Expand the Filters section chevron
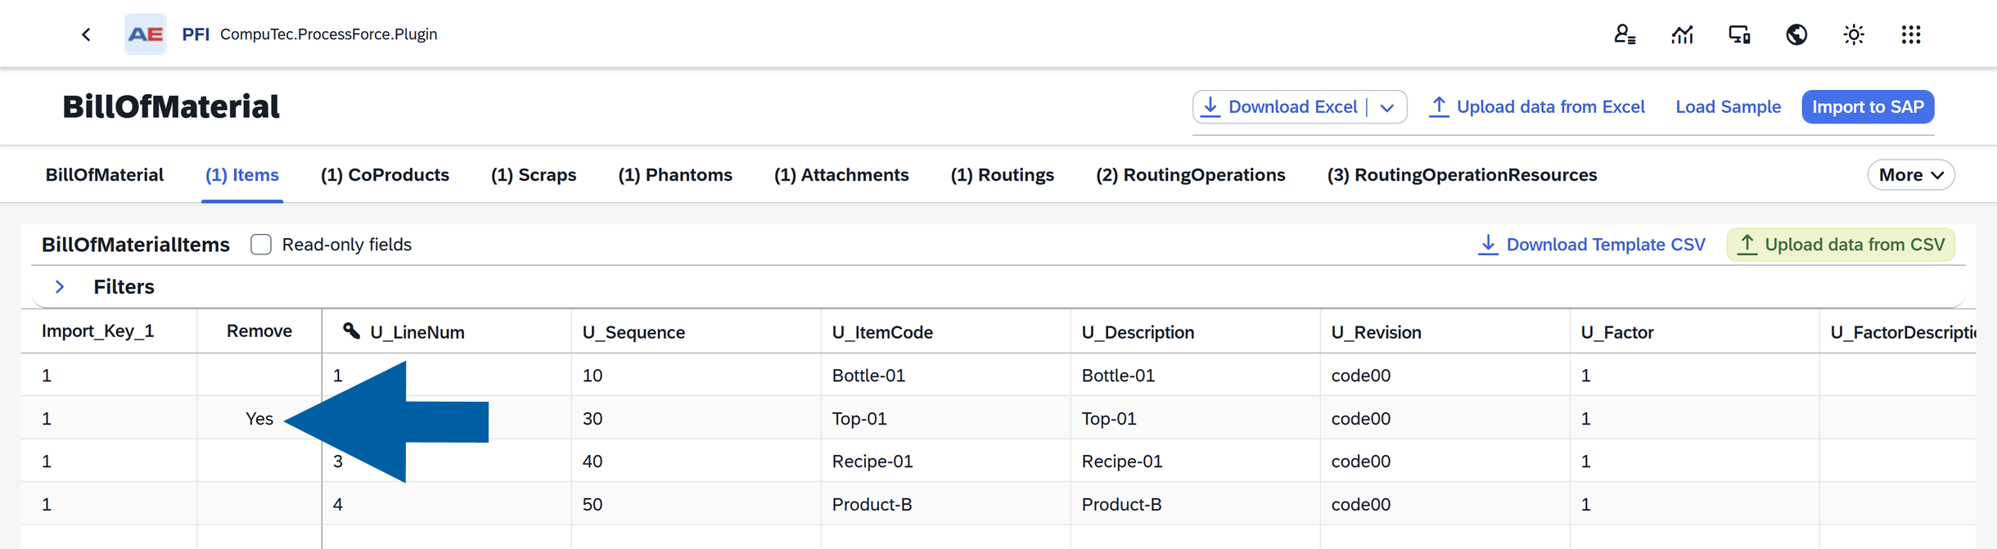1997x549 pixels. 60,287
